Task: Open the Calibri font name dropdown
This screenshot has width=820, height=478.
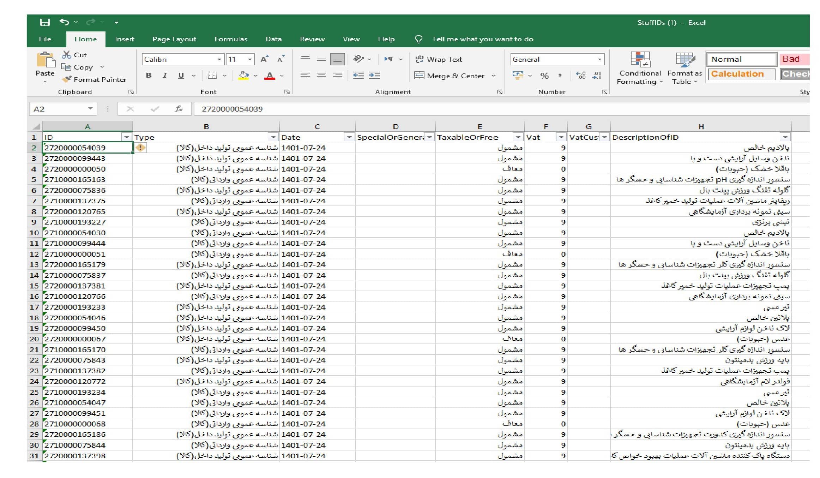Action: [219, 59]
